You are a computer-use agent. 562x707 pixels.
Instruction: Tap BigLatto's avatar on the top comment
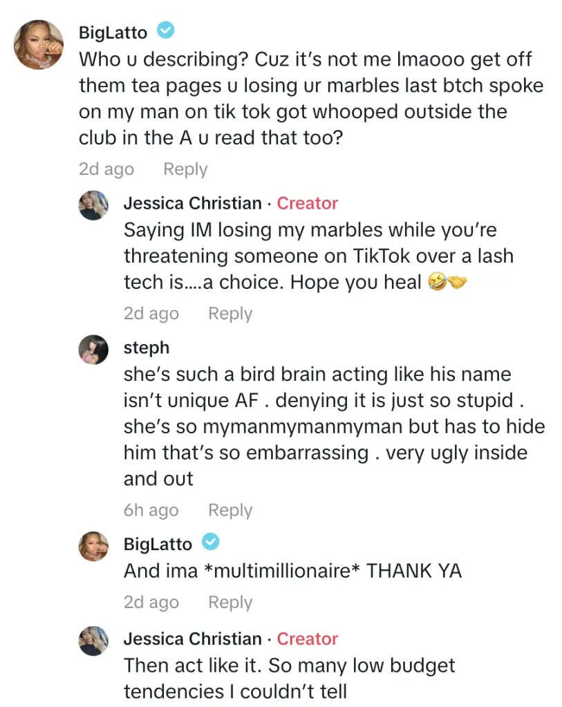[40, 45]
